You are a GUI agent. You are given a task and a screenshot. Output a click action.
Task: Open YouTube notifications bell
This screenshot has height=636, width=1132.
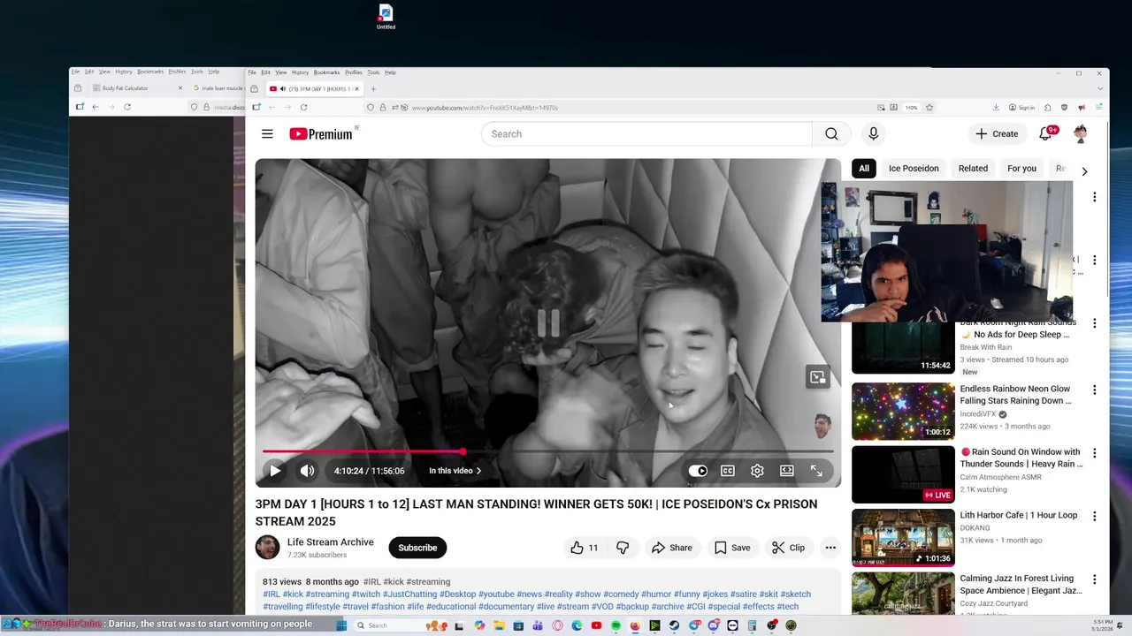(1046, 134)
